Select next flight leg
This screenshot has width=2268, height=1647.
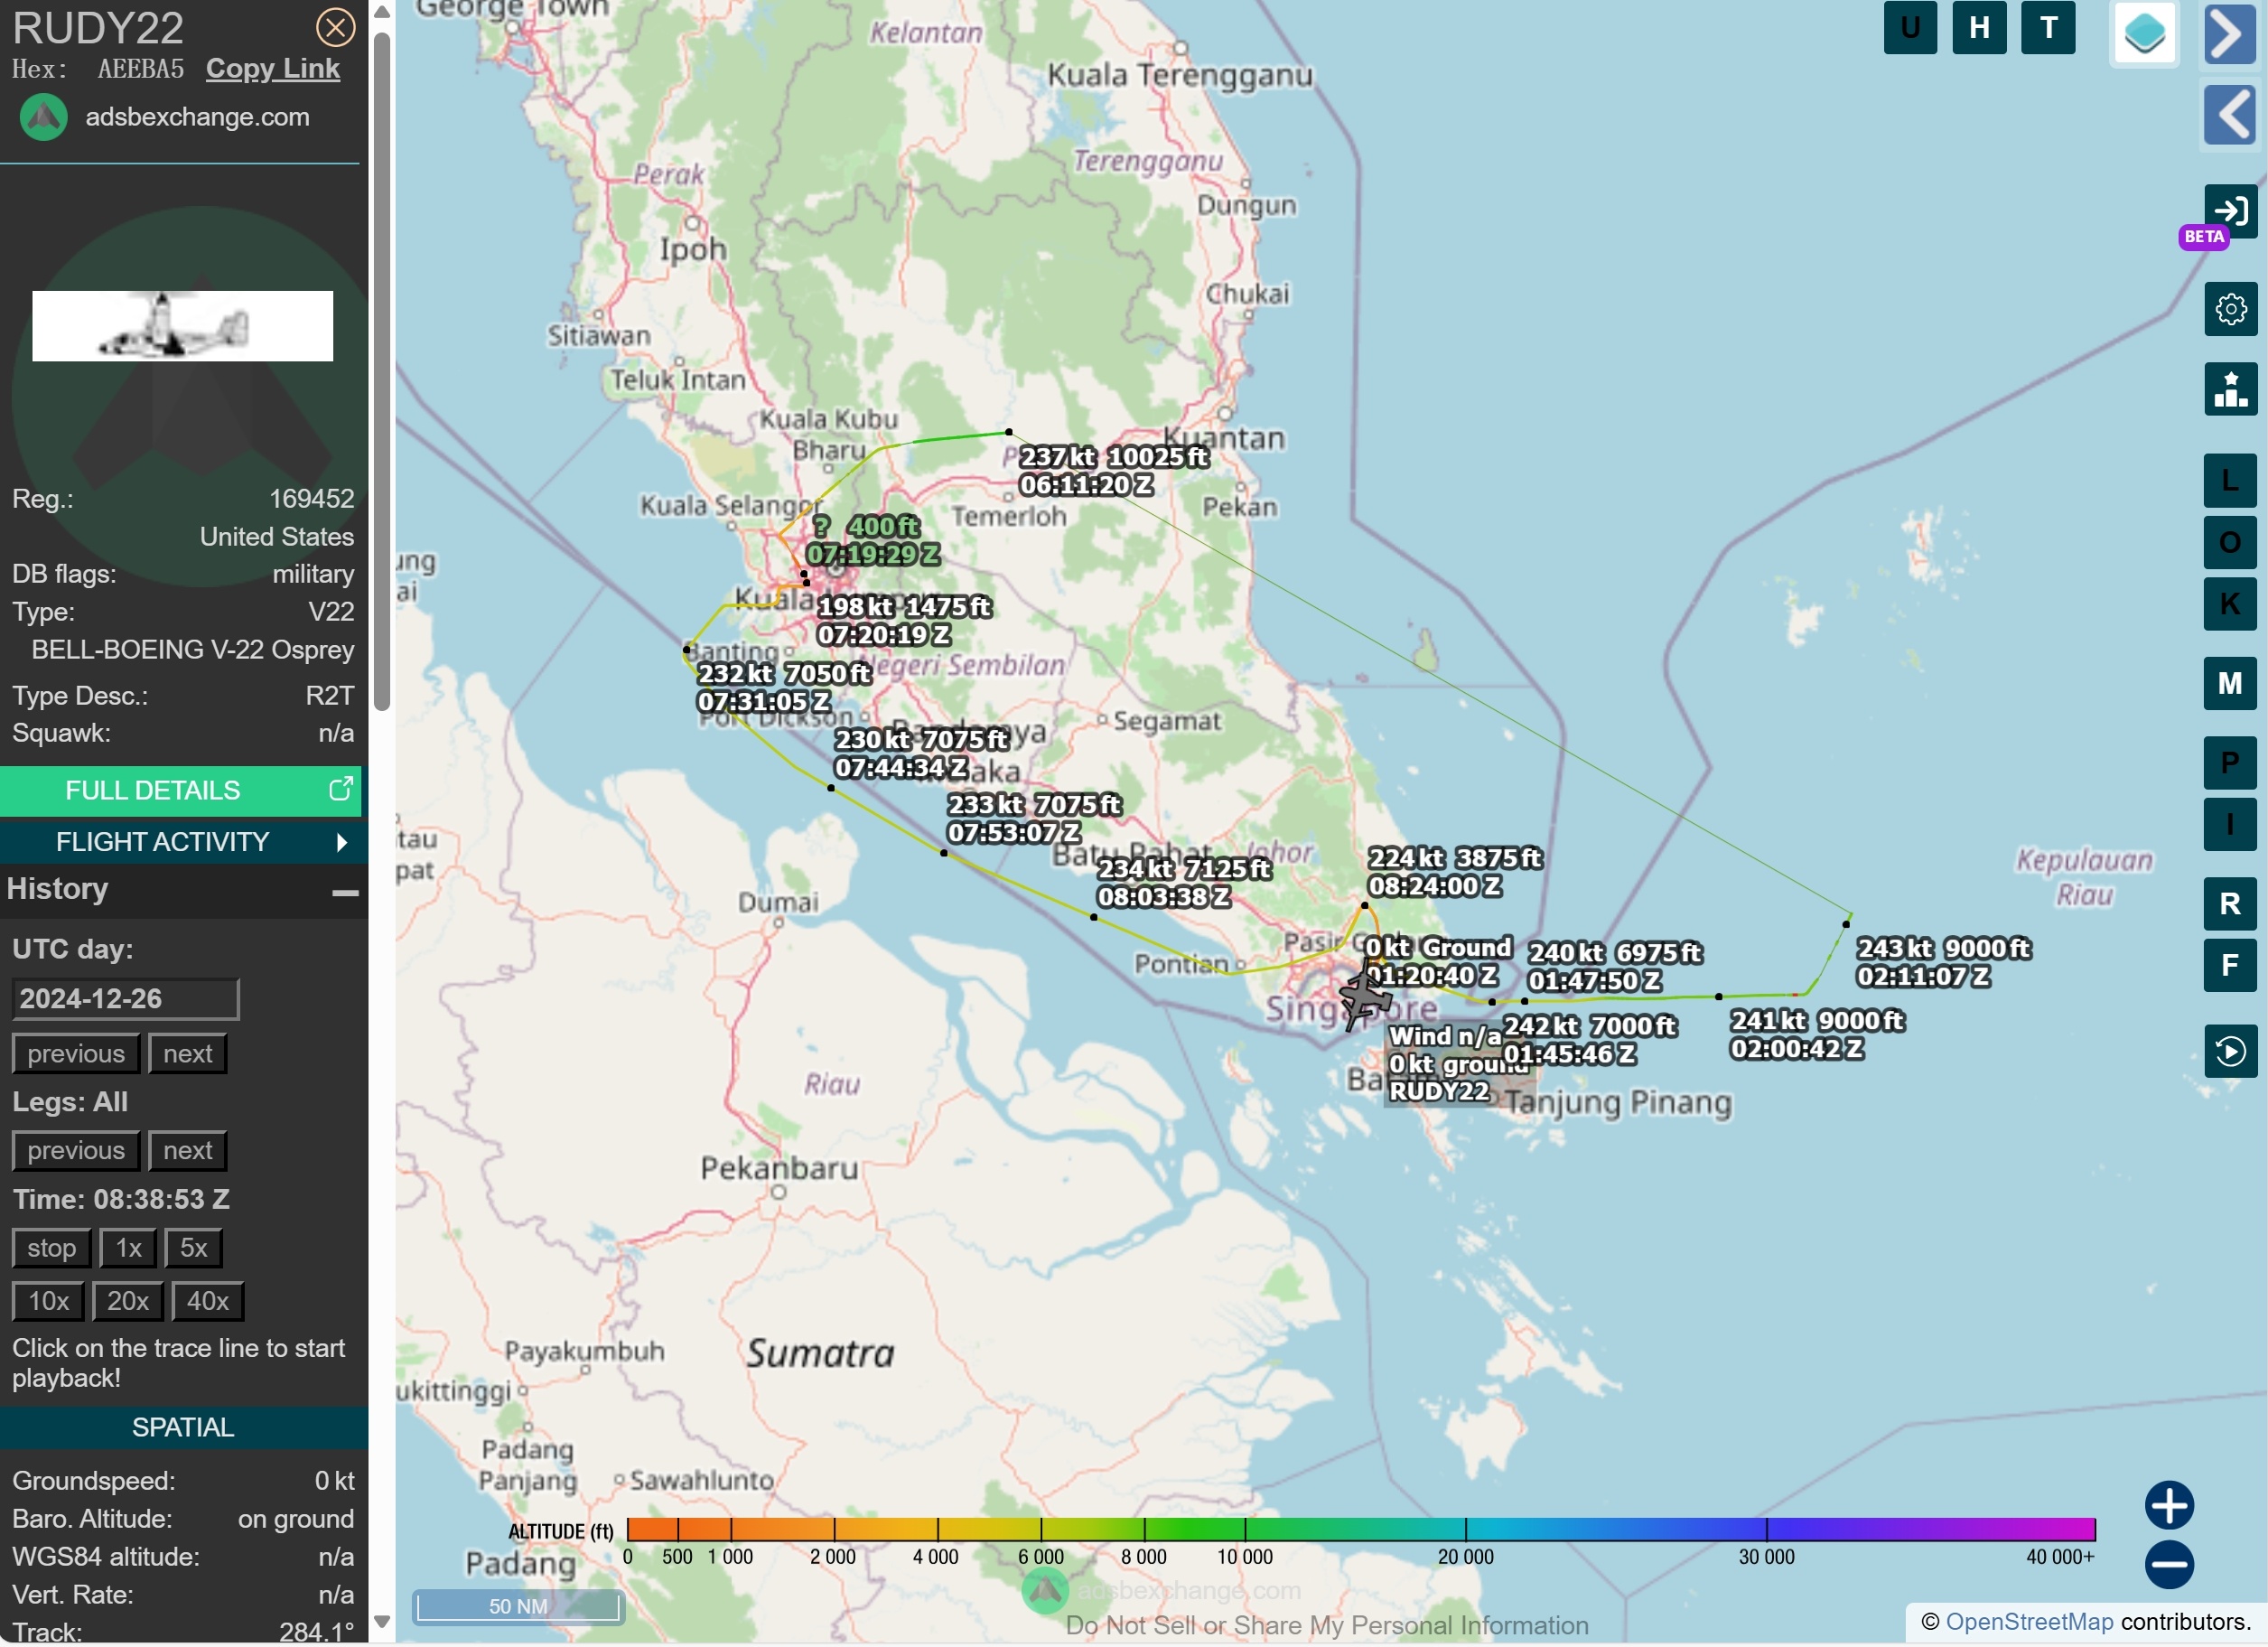187,1151
